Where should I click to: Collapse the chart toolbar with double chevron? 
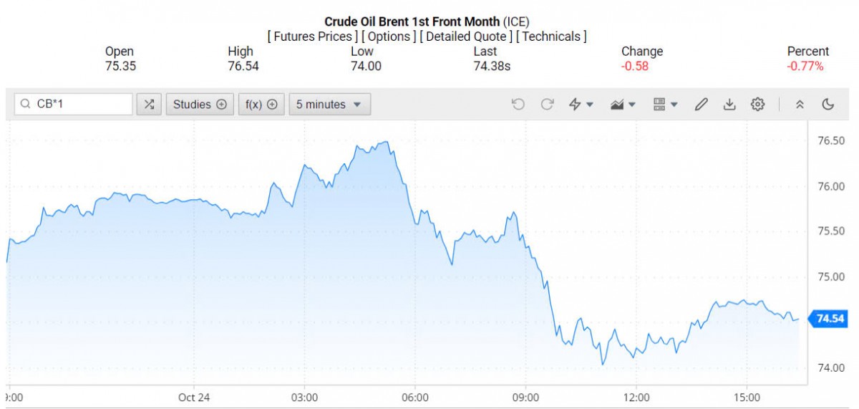click(800, 105)
